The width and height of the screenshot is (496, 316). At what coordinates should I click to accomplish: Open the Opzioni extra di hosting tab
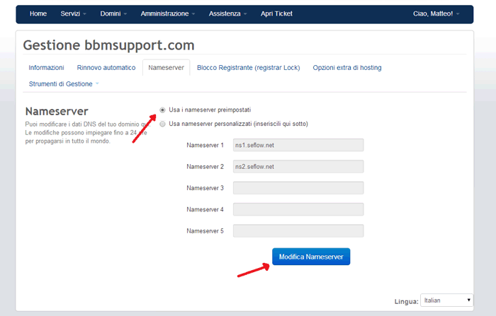[347, 68]
